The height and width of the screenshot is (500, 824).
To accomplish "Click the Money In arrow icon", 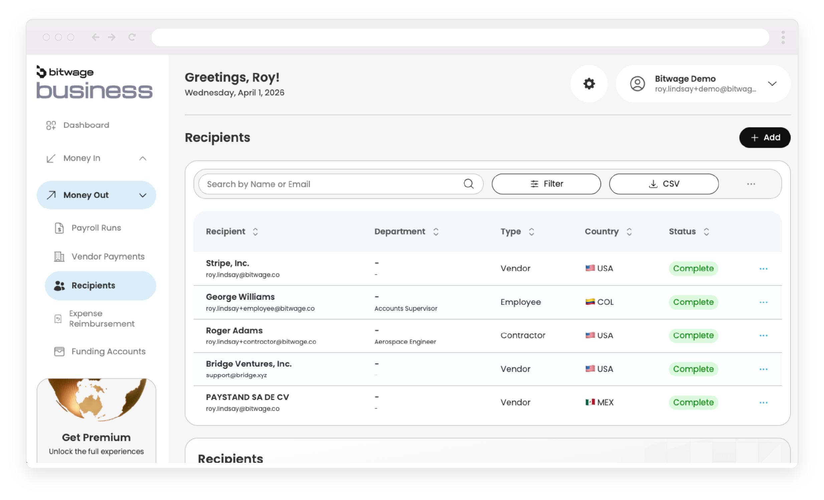I will (x=50, y=158).
